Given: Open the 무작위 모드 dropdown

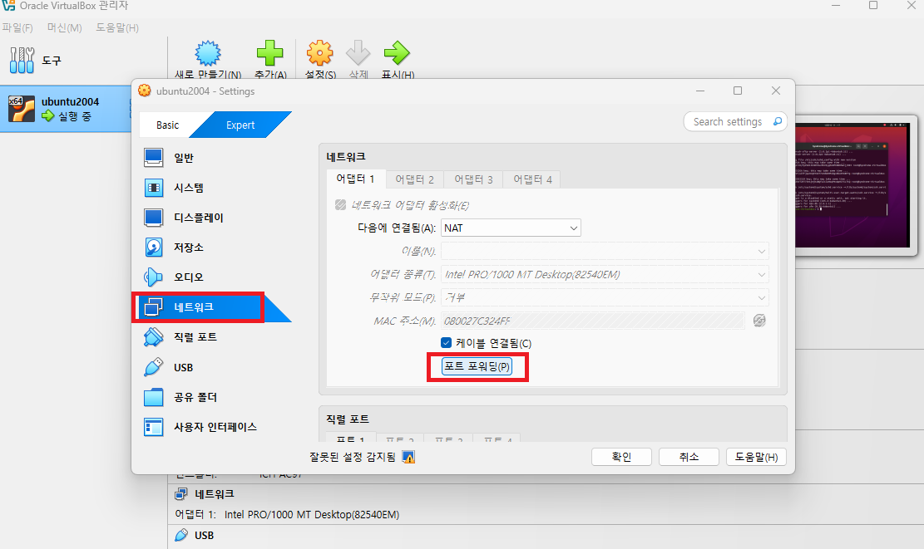Looking at the screenshot, I should pyautogui.click(x=605, y=297).
